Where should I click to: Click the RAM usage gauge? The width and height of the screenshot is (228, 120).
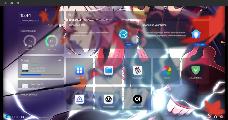coord(52,41)
